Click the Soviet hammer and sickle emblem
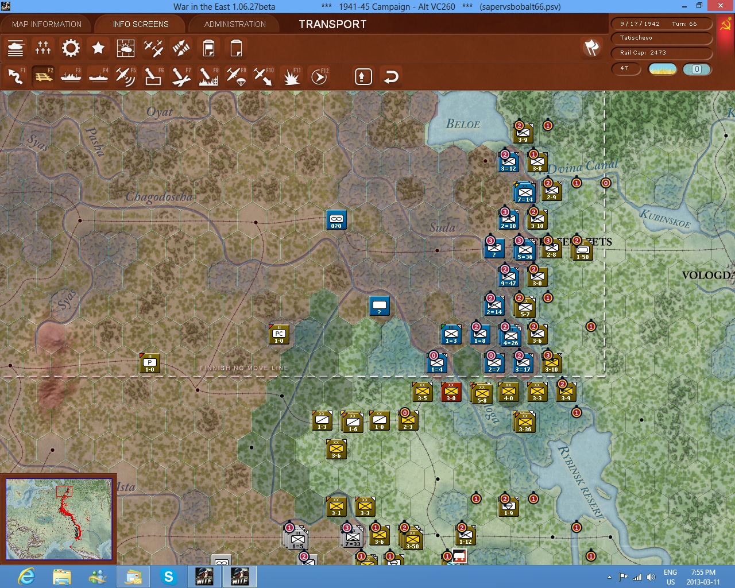 725,24
